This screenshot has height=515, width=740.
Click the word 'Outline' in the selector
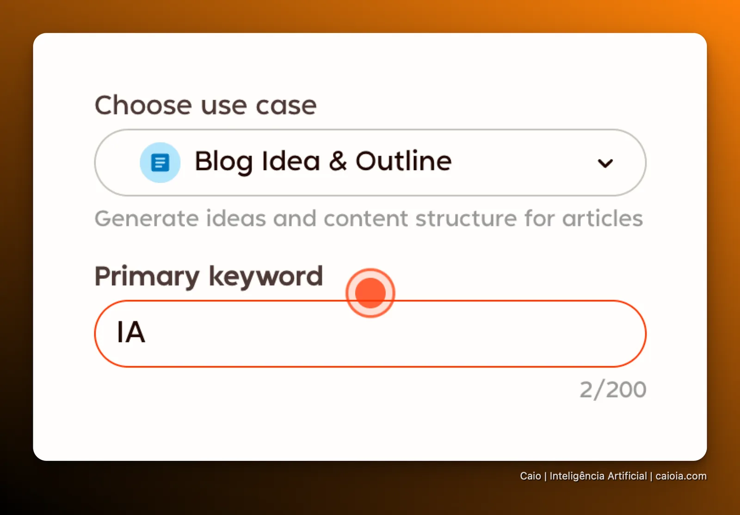(403, 161)
